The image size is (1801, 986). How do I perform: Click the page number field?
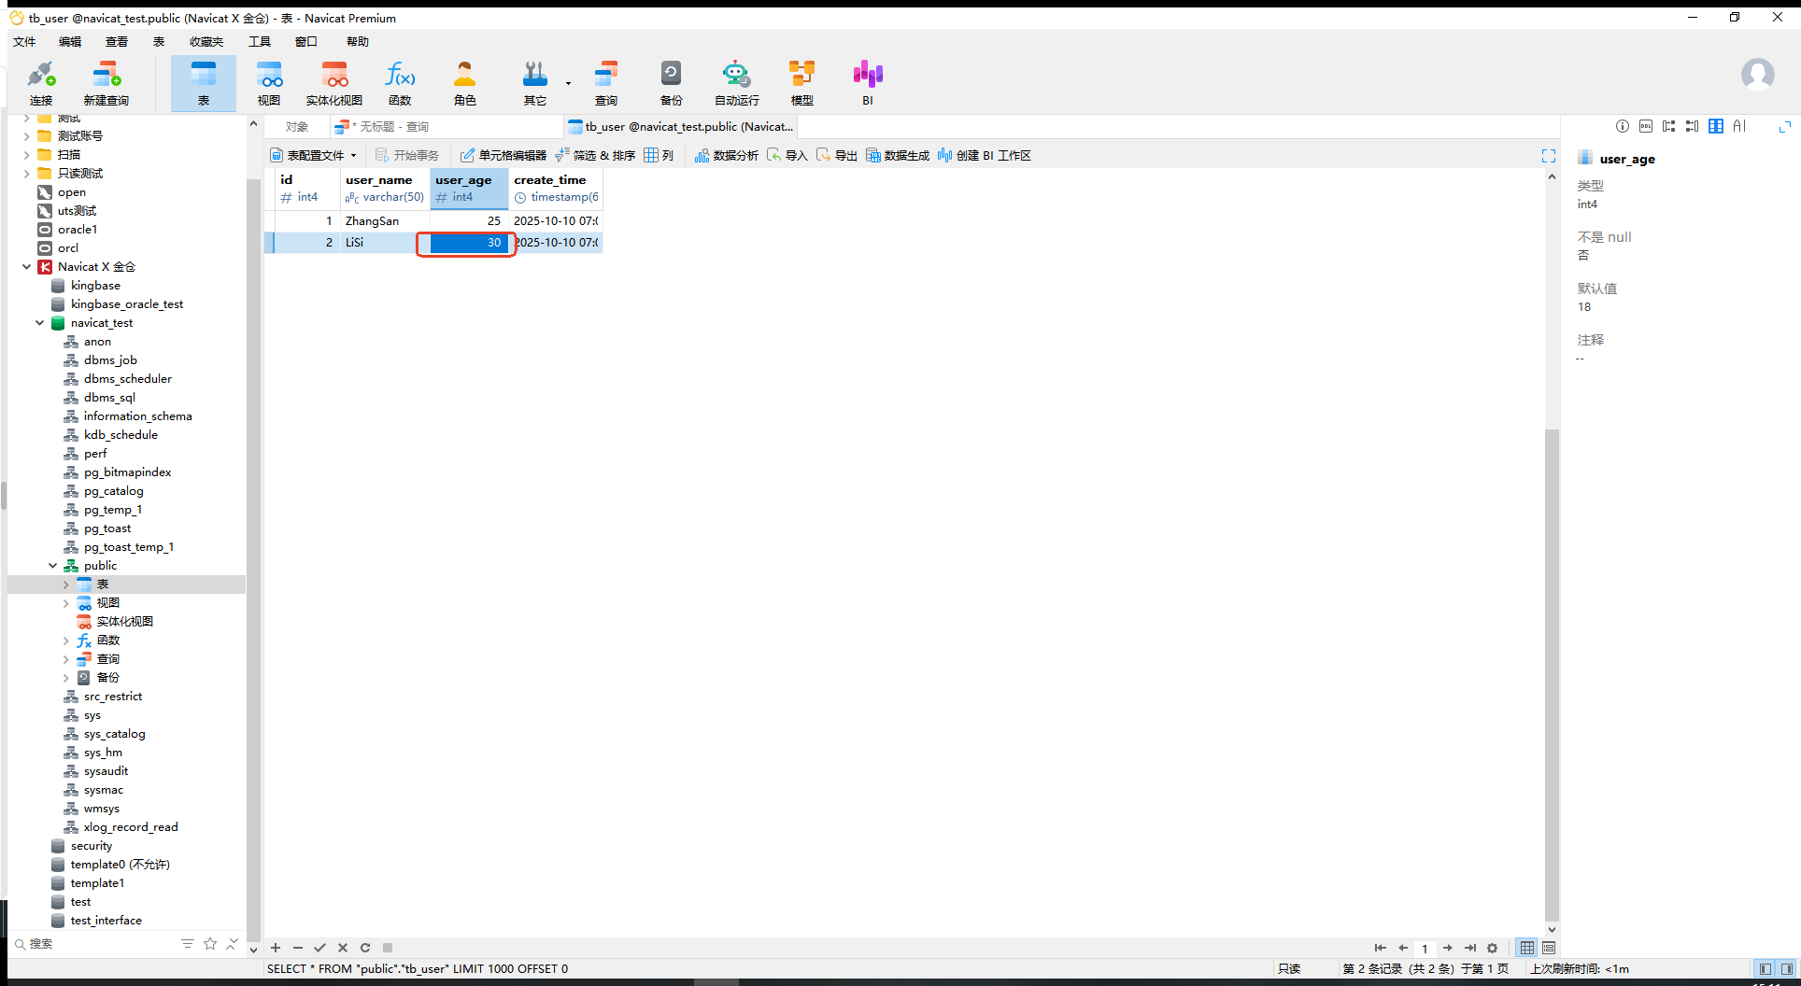[x=1425, y=948]
